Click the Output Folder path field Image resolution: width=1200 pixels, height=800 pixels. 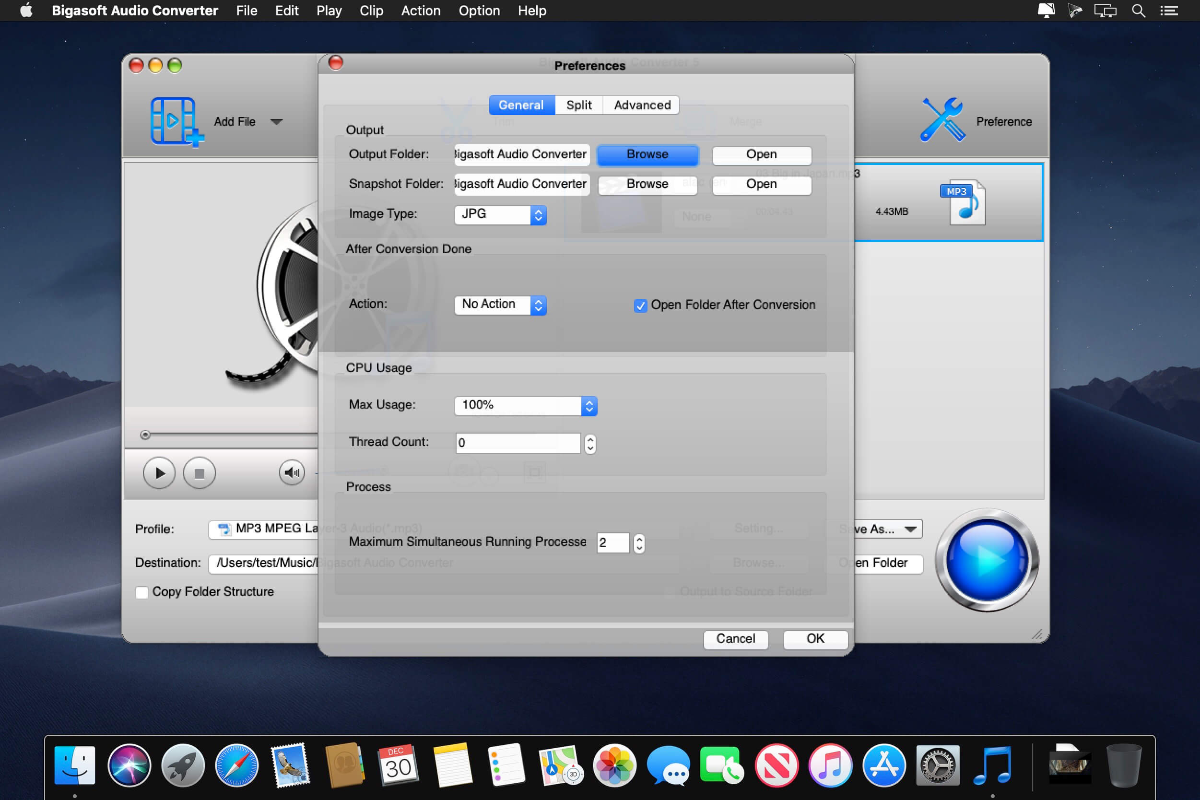pyautogui.click(x=522, y=154)
